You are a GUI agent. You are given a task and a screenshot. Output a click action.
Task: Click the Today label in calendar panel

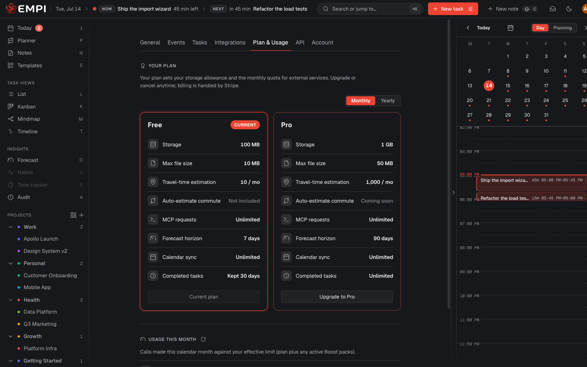pyautogui.click(x=483, y=28)
